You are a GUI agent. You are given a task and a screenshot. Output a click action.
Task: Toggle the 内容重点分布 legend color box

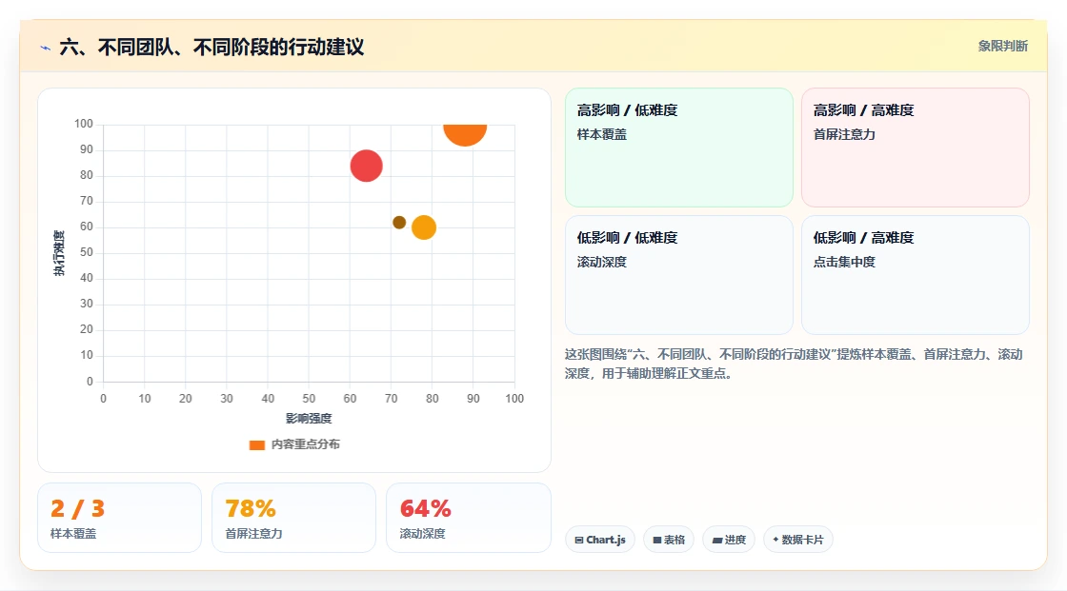click(x=256, y=444)
